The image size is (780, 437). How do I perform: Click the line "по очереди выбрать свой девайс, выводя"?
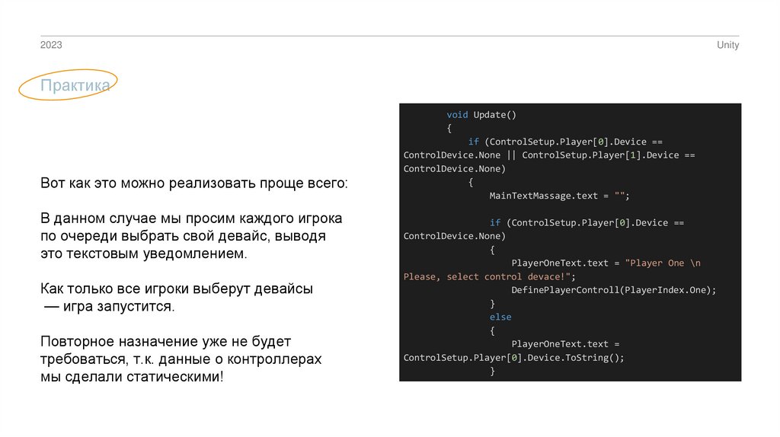point(183,236)
